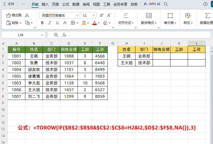Toggle Underline formatting
Screen dimensions: 213x144
57,23
